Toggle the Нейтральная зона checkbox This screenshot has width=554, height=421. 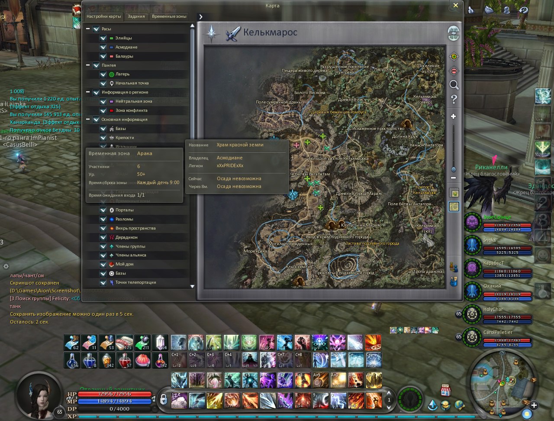pos(103,101)
